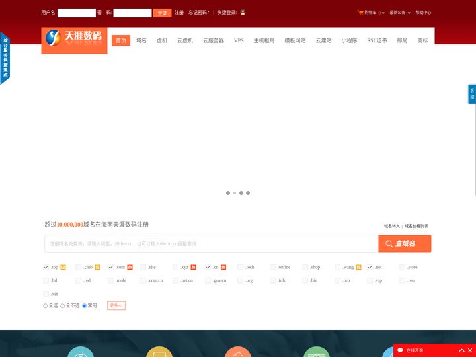Check the .xin domain checkbox
Image resolution: width=476 pixels, height=357 pixels.
point(46,294)
